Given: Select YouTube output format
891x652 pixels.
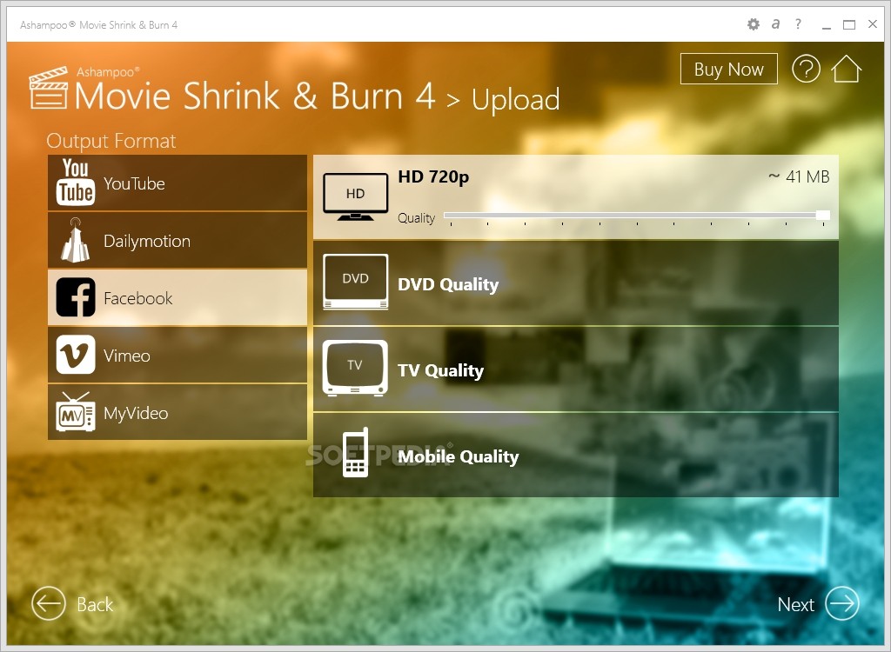Looking at the screenshot, I should [x=178, y=183].
